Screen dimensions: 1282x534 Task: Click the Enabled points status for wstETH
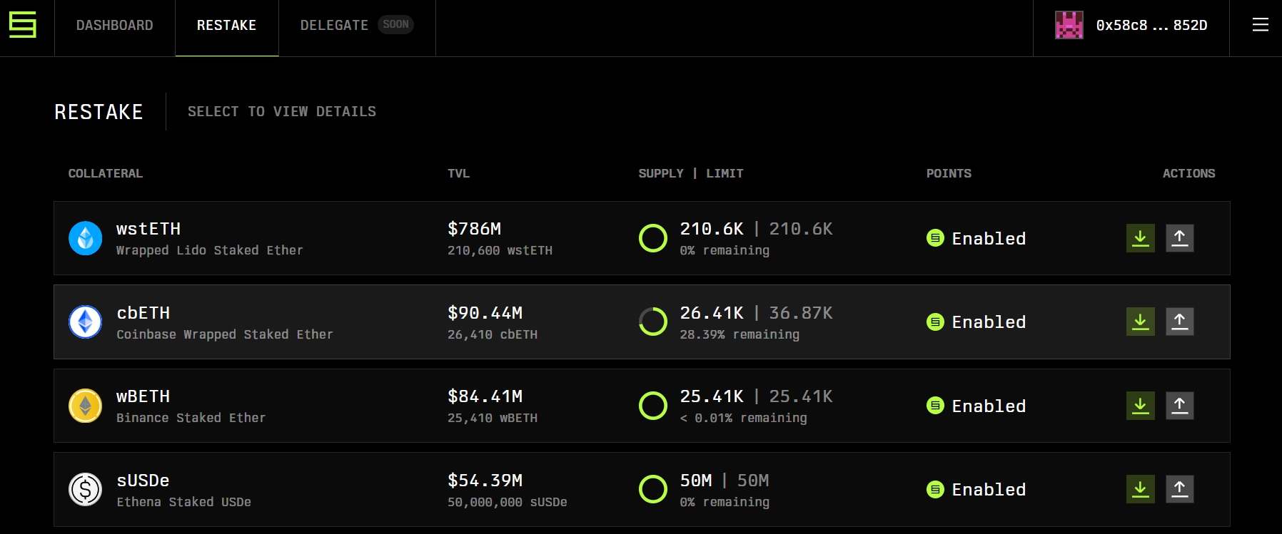click(976, 238)
